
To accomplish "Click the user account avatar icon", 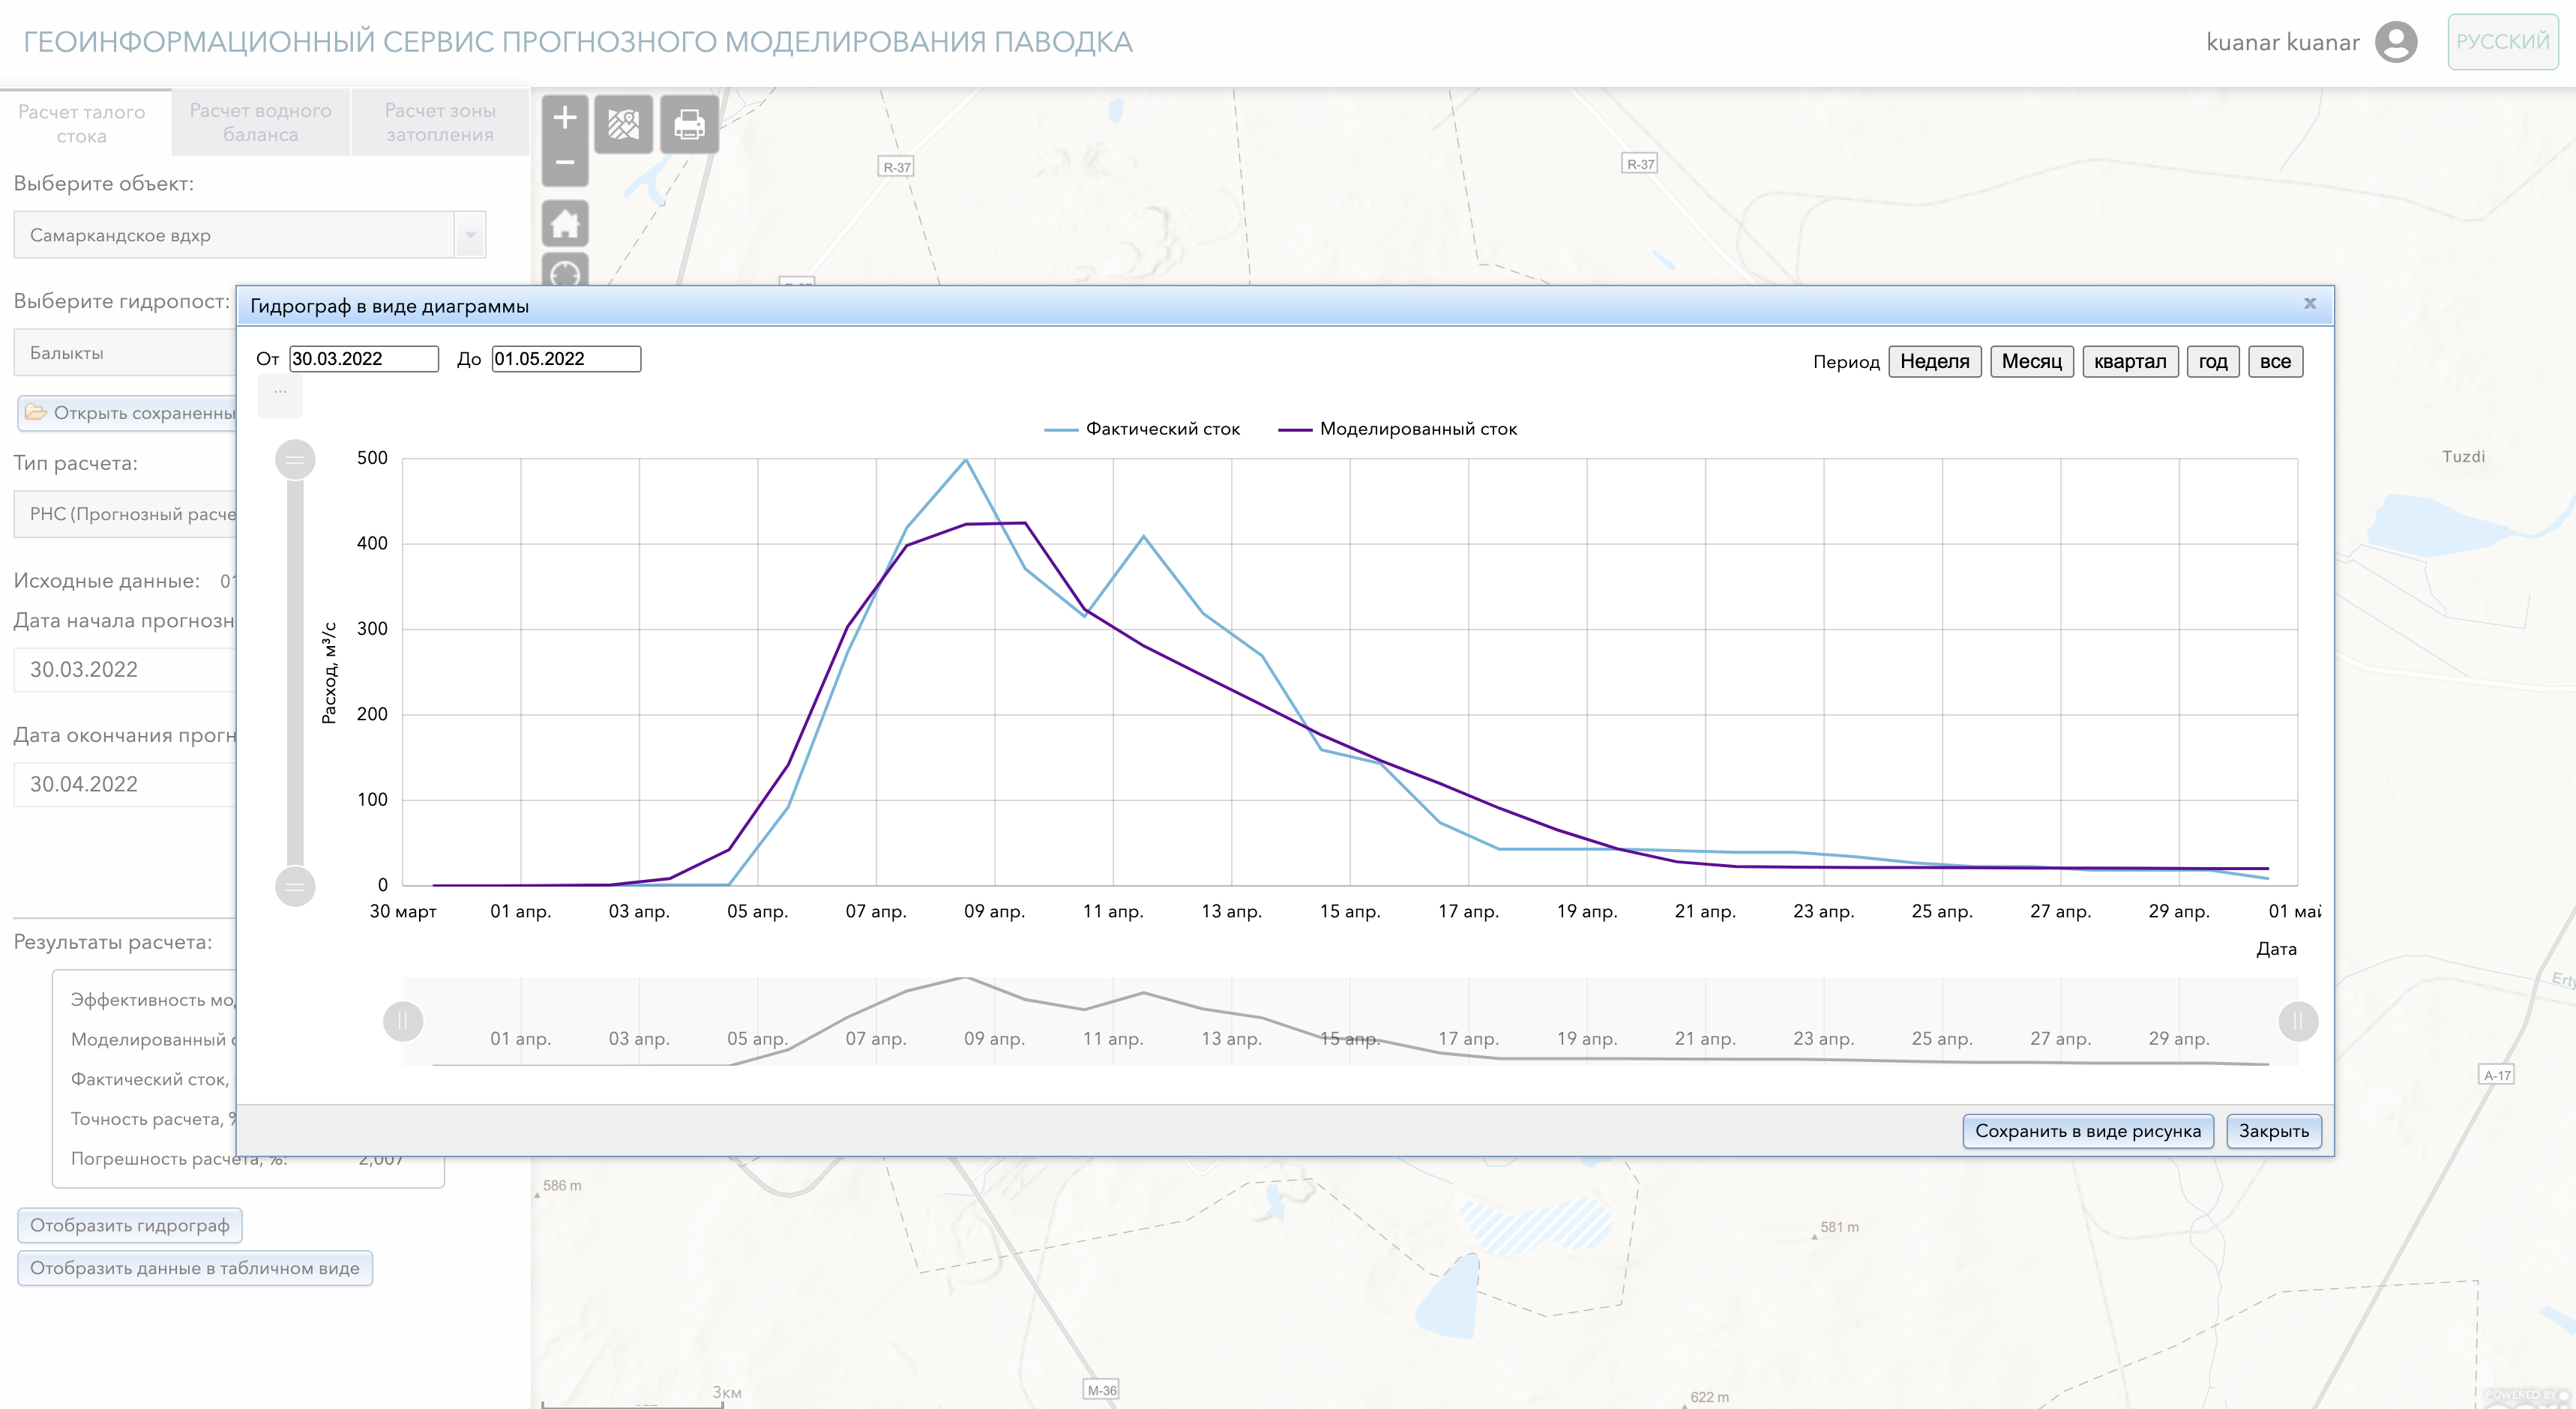I will 2395,42.
